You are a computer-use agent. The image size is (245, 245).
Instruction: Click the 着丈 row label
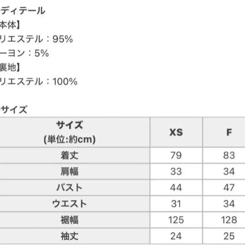coord(70,155)
